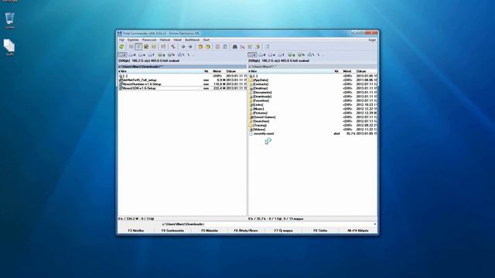Click the F5 Másolás button
This screenshot has width=495, height=278.
(210, 231)
